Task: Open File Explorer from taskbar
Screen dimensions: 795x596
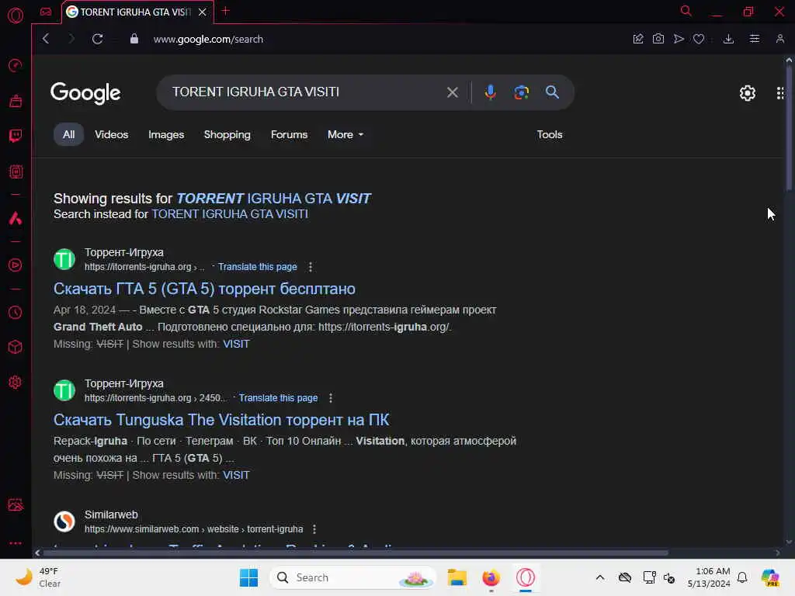Action: pyautogui.click(x=457, y=577)
